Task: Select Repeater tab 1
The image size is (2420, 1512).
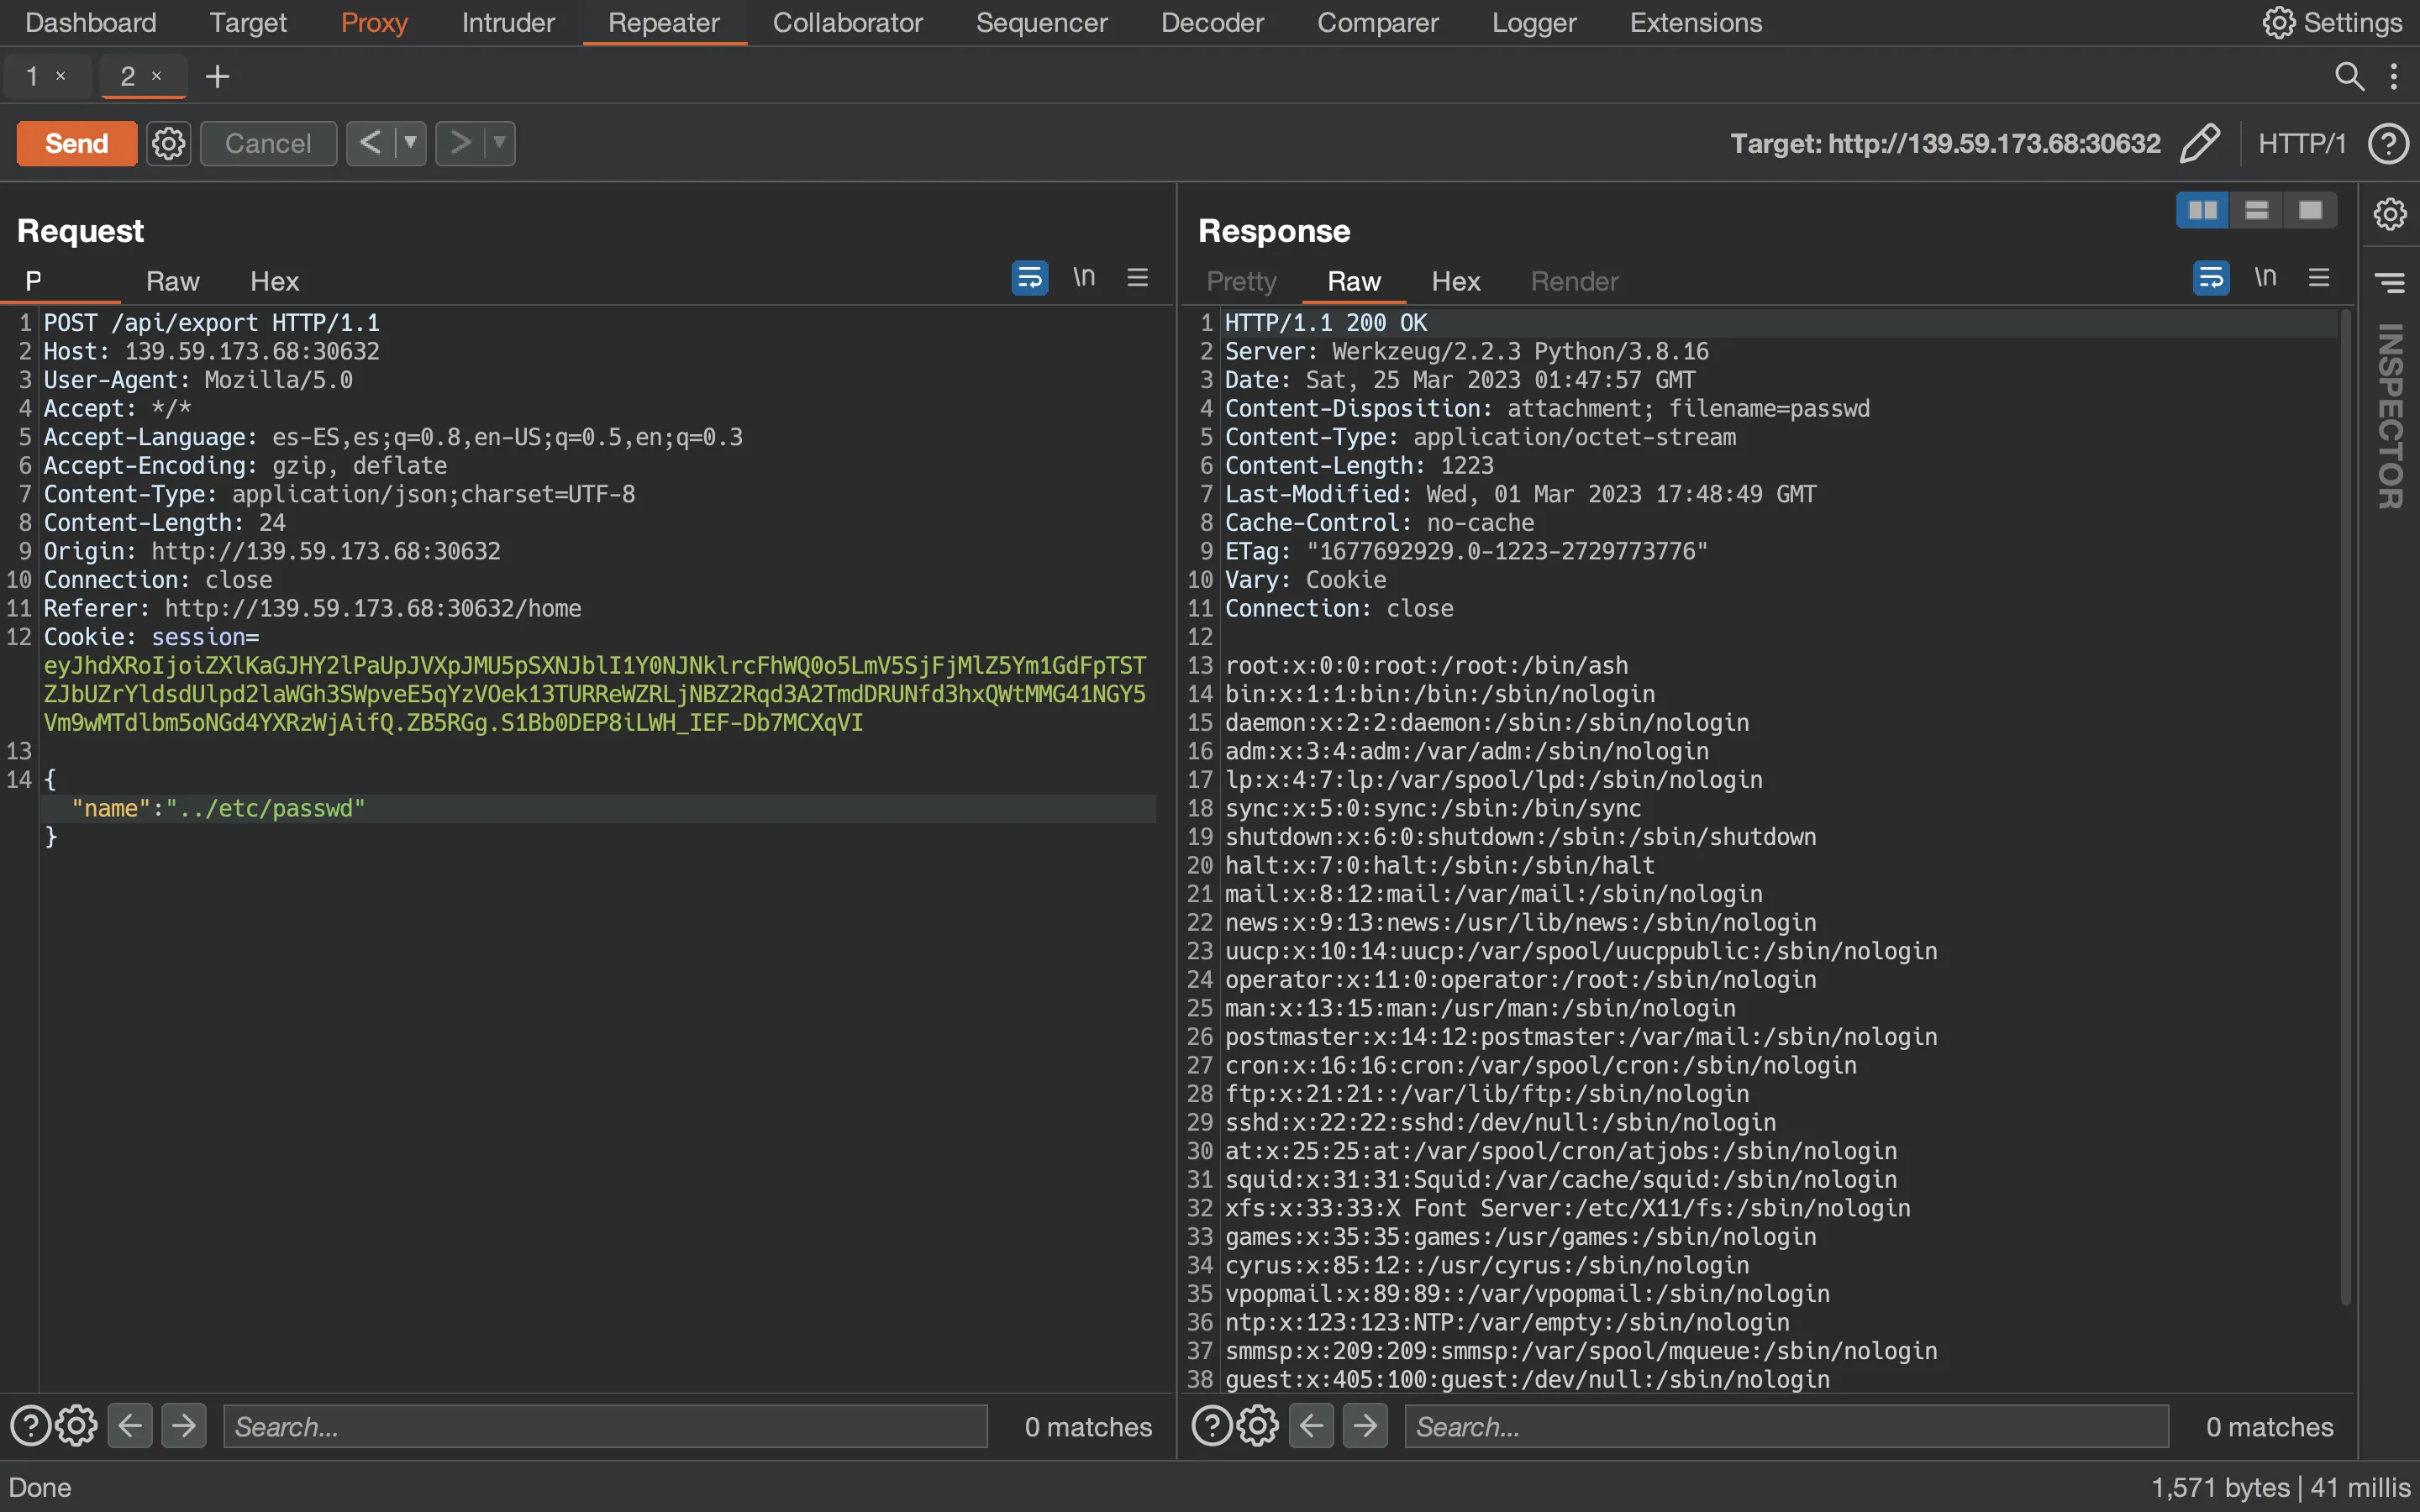Action: [x=33, y=76]
